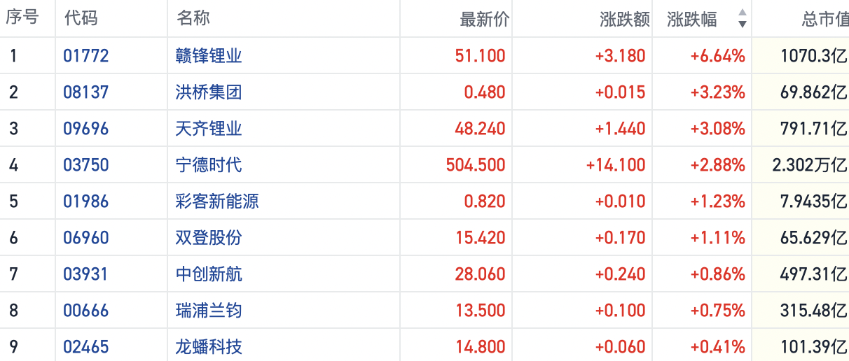Click the 涨跌额 column header
This screenshot has width=849, height=361.
625,19
